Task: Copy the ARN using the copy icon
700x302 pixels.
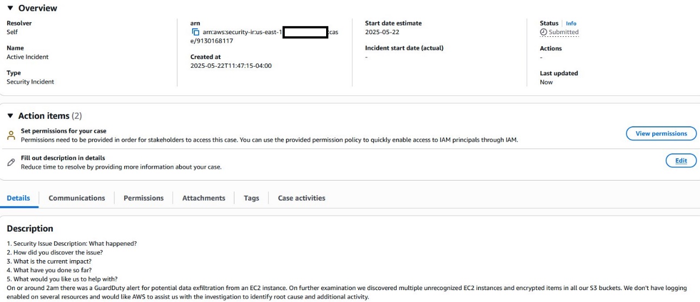Action: pos(196,33)
